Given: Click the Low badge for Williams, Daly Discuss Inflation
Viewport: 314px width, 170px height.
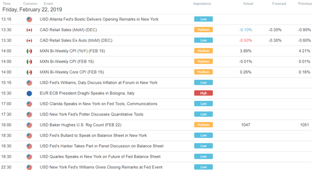Looking at the screenshot, I should point(204,82).
